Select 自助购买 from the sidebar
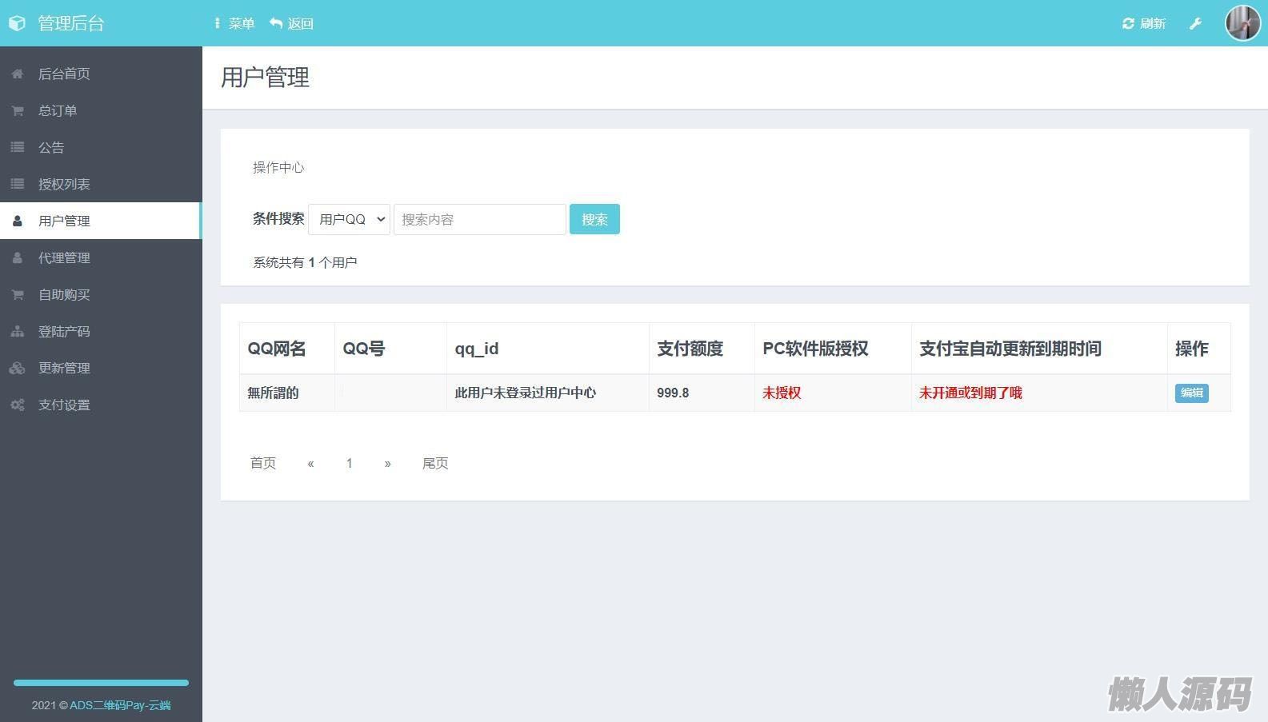Screen dimensions: 1268x722 click(x=64, y=294)
